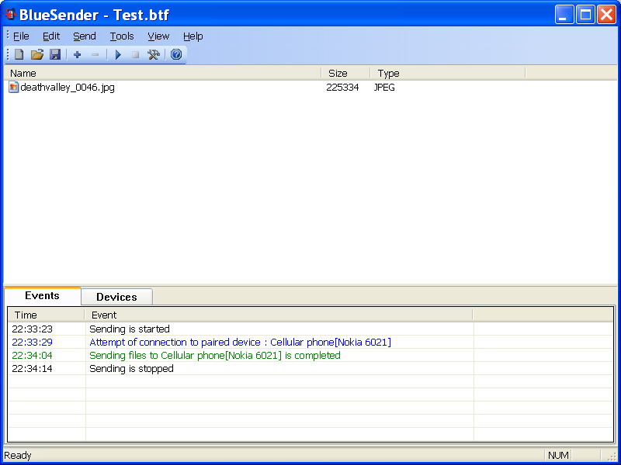Select the deathvalley_0046.jpg file icon

tap(13, 87)
